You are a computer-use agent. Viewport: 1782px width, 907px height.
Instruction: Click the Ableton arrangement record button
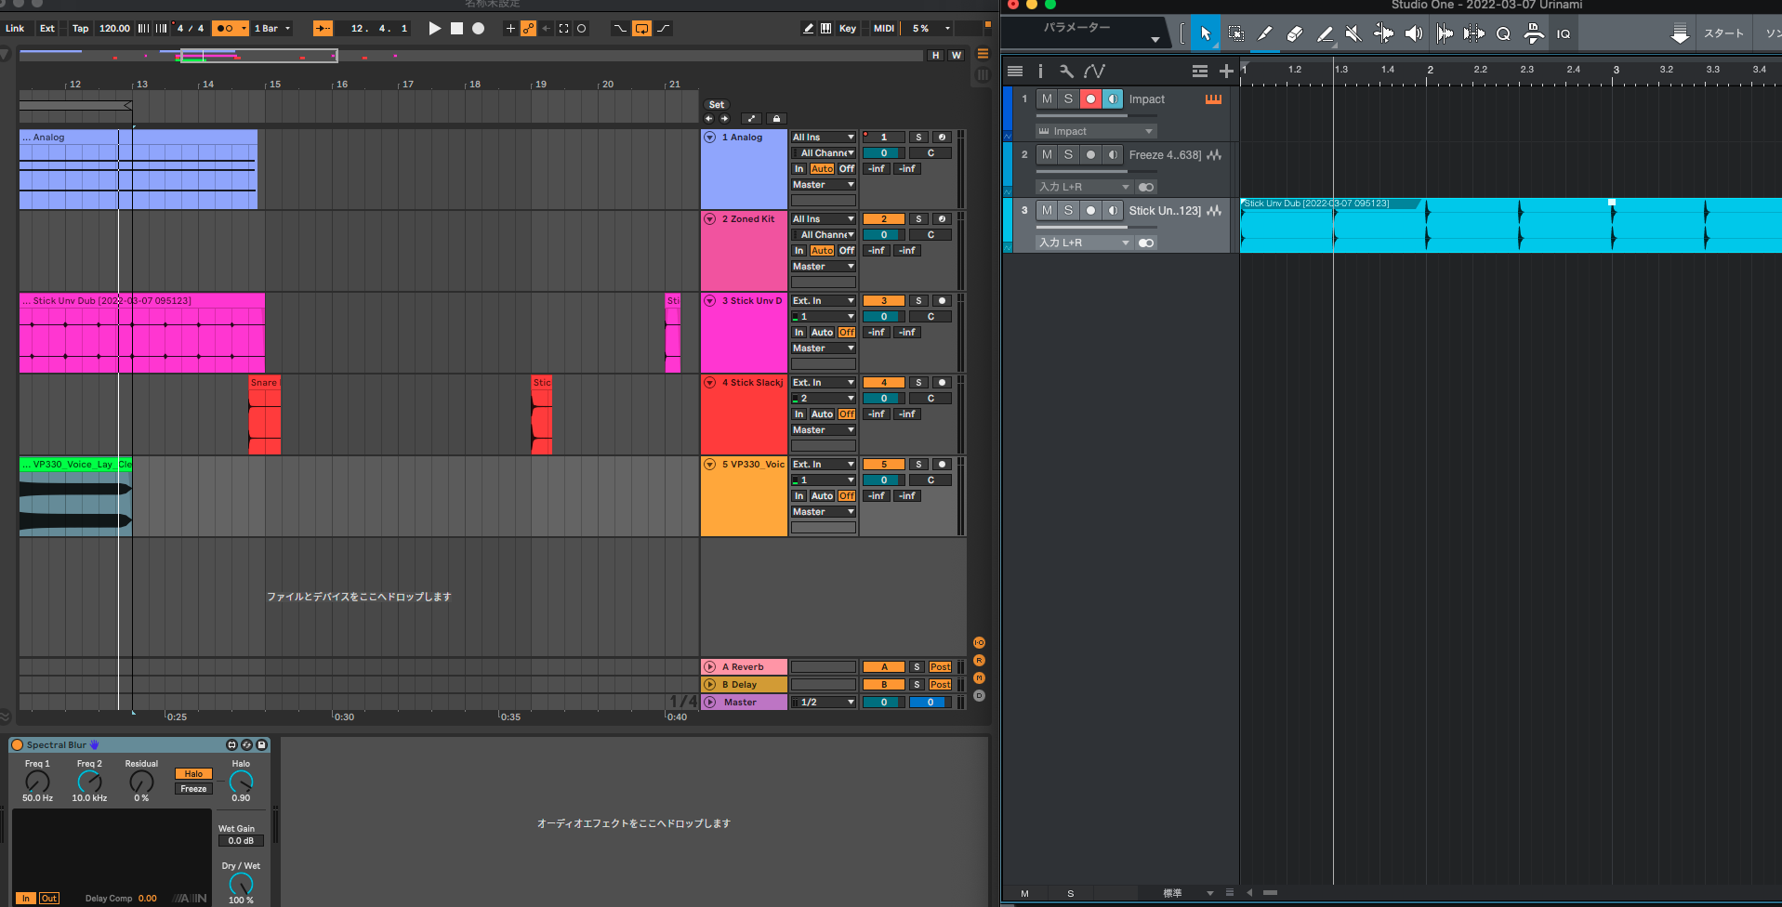[478, 29]
